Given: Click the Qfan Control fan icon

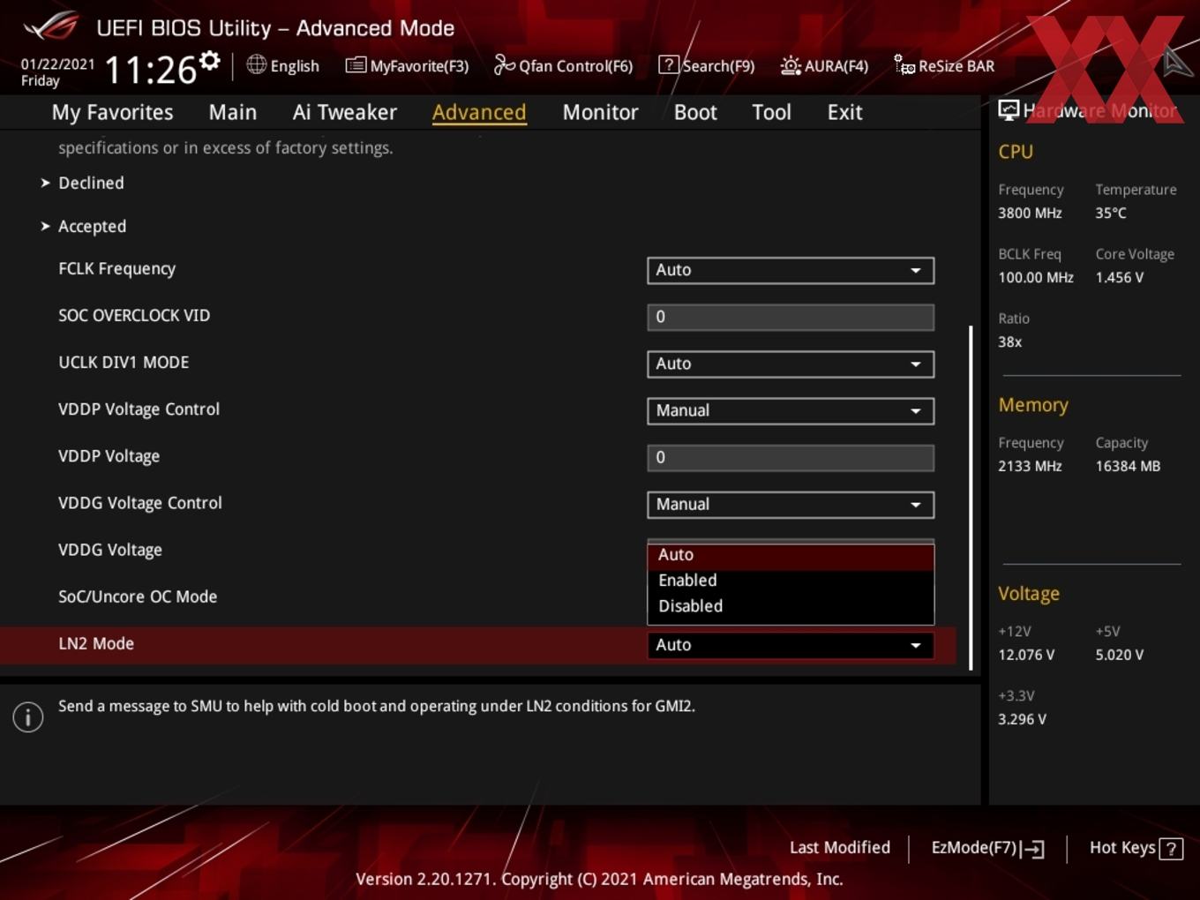Looking at the screenshot, I should [504, 65].
